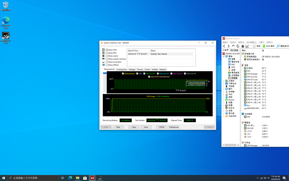Expand the 多媒體 multimedia tree node
289x181 pixels.
pyautogui.click(x=224, y=92)
